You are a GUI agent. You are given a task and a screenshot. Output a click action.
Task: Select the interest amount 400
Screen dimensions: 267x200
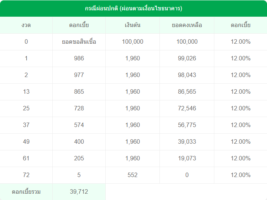click(79, 142)
